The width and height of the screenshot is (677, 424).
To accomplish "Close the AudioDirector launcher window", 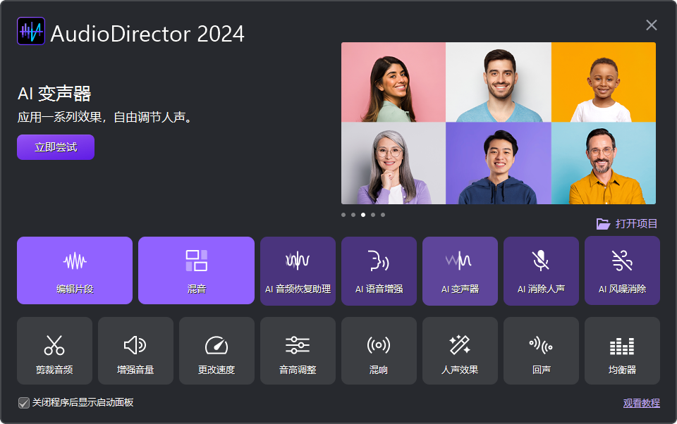I will pos(652,25).
